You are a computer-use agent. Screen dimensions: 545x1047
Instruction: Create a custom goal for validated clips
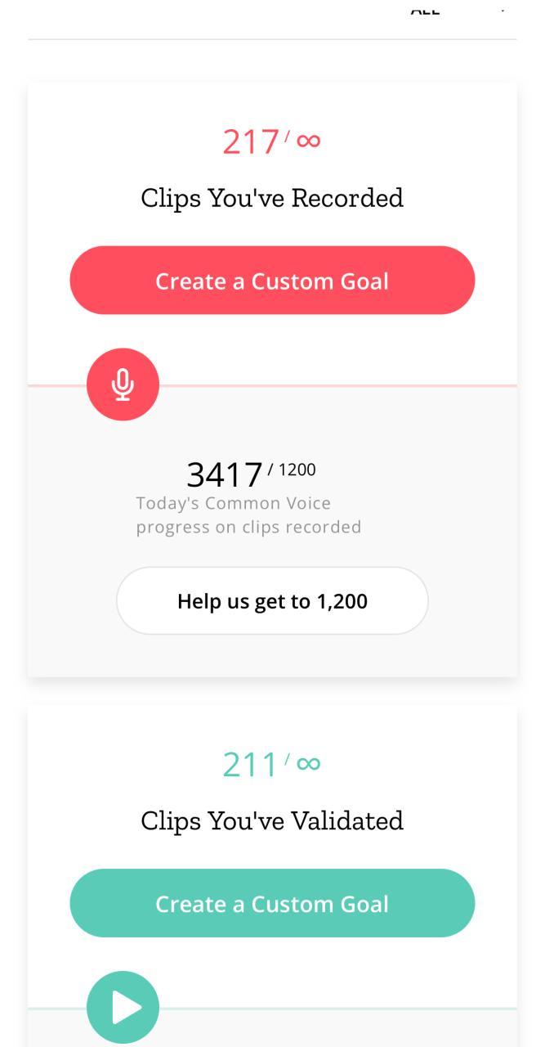coord(272,903)
